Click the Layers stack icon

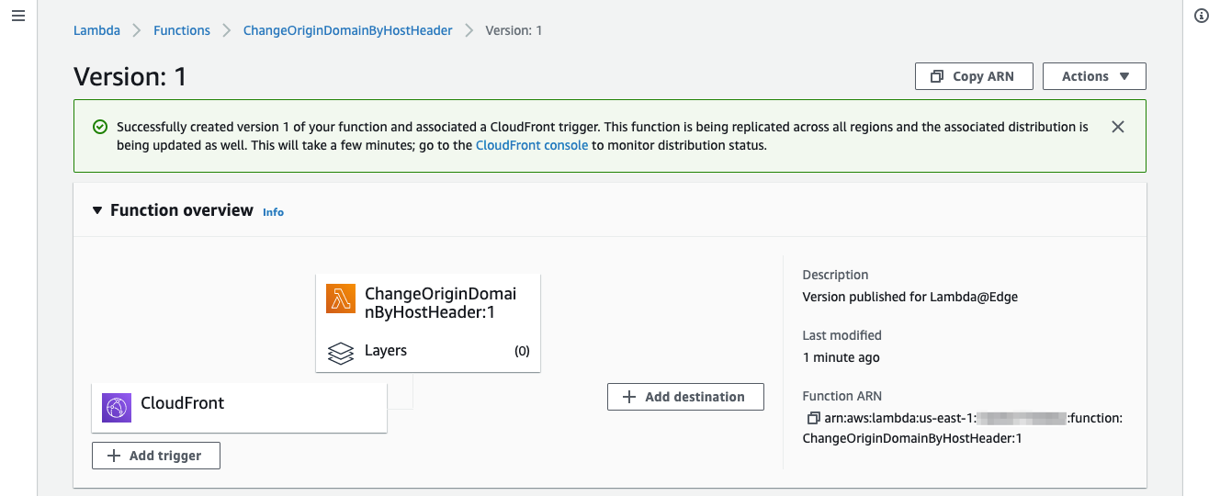pos(341,352)
